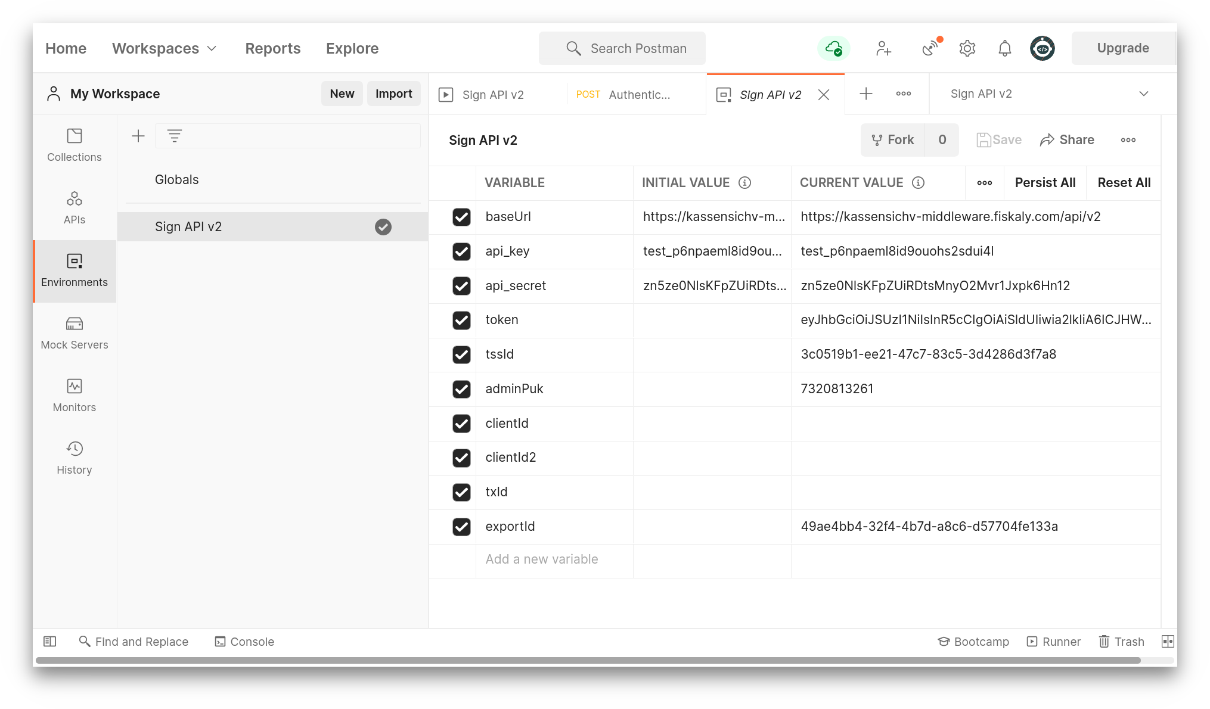
Task: Open the APIs sidebar panel
Action: point(75,208)
